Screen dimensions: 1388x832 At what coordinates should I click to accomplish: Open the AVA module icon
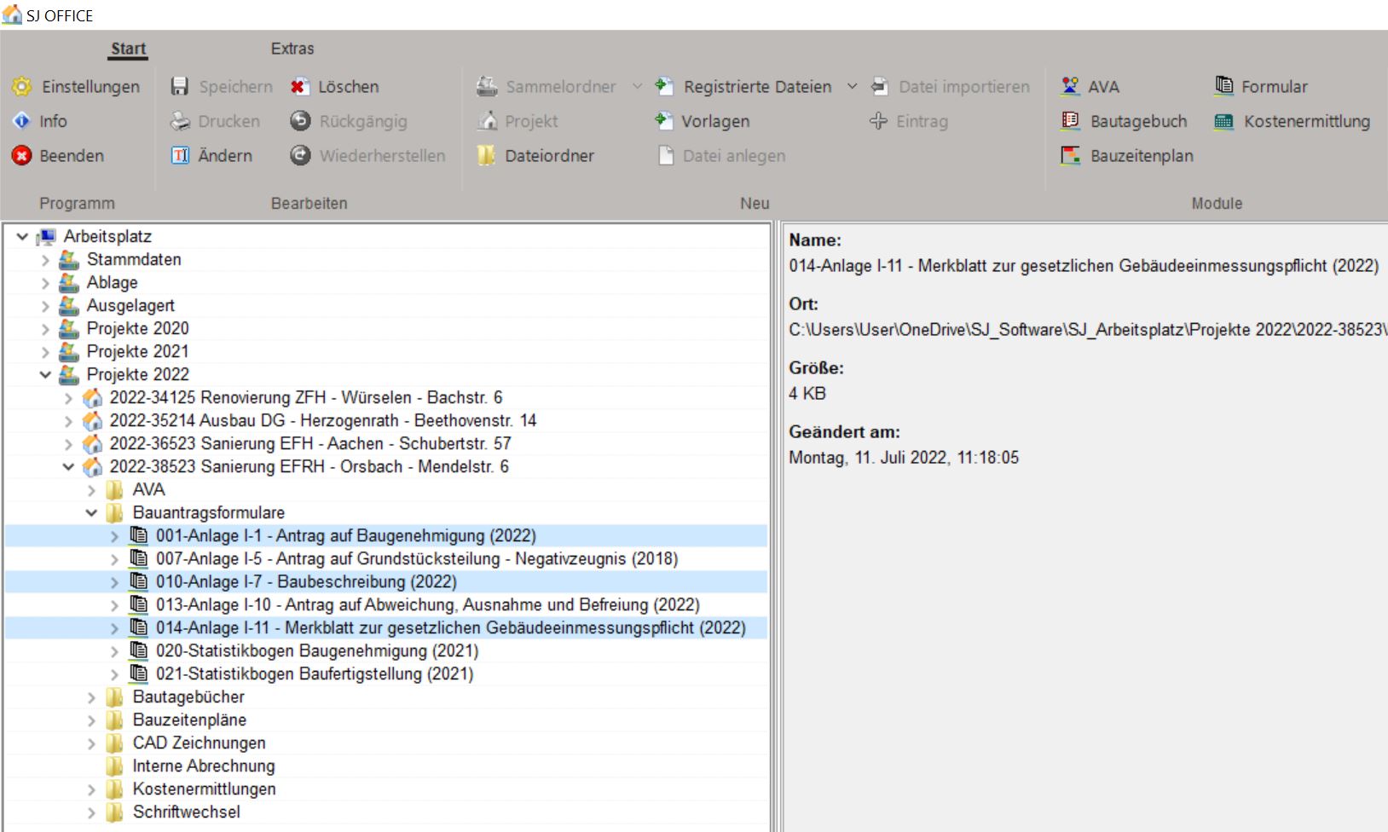[x=1070, y=86]
